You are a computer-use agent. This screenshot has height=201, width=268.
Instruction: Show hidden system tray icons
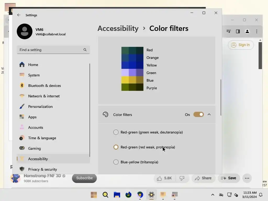pos(213,195)
